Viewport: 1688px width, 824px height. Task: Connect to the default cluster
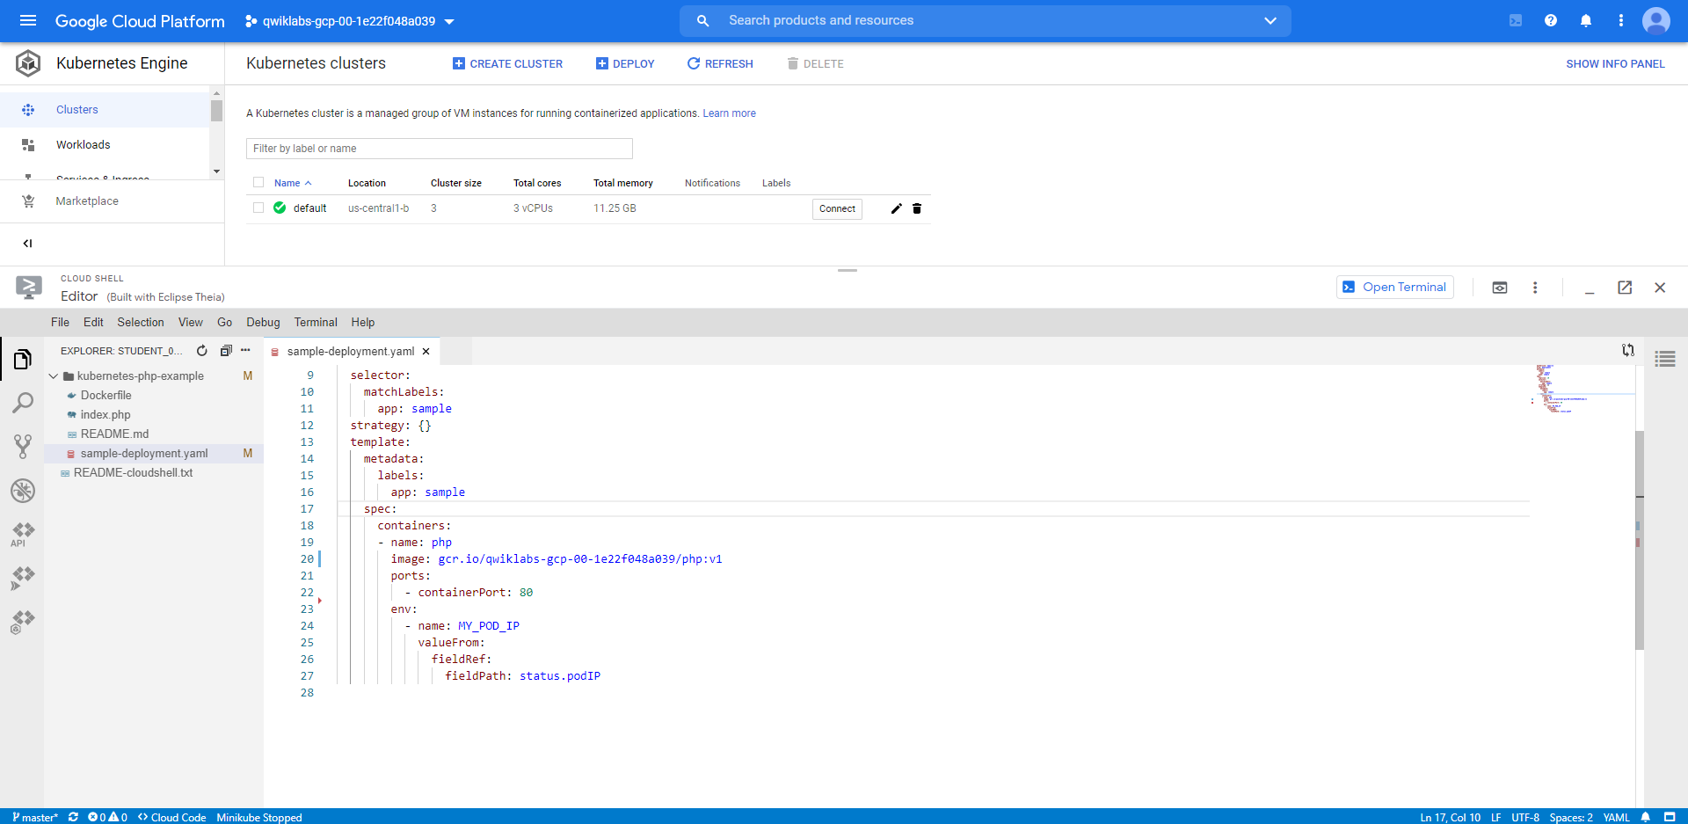pos(837,208)
